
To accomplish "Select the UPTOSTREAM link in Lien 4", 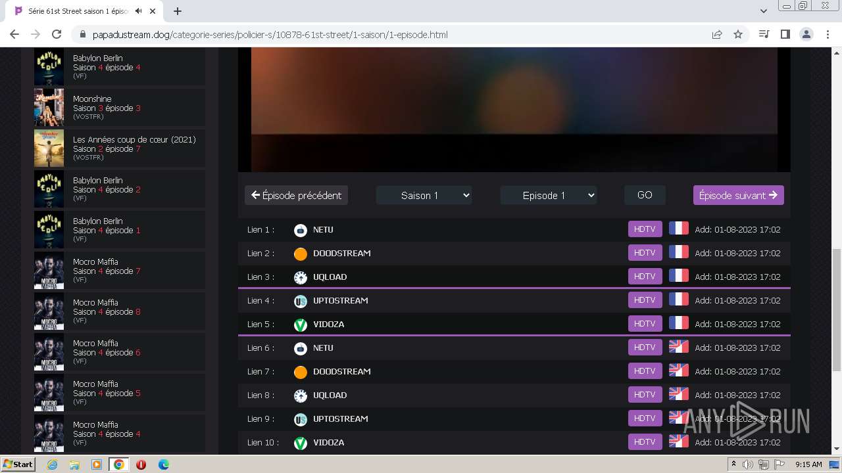I will point(341,301).
